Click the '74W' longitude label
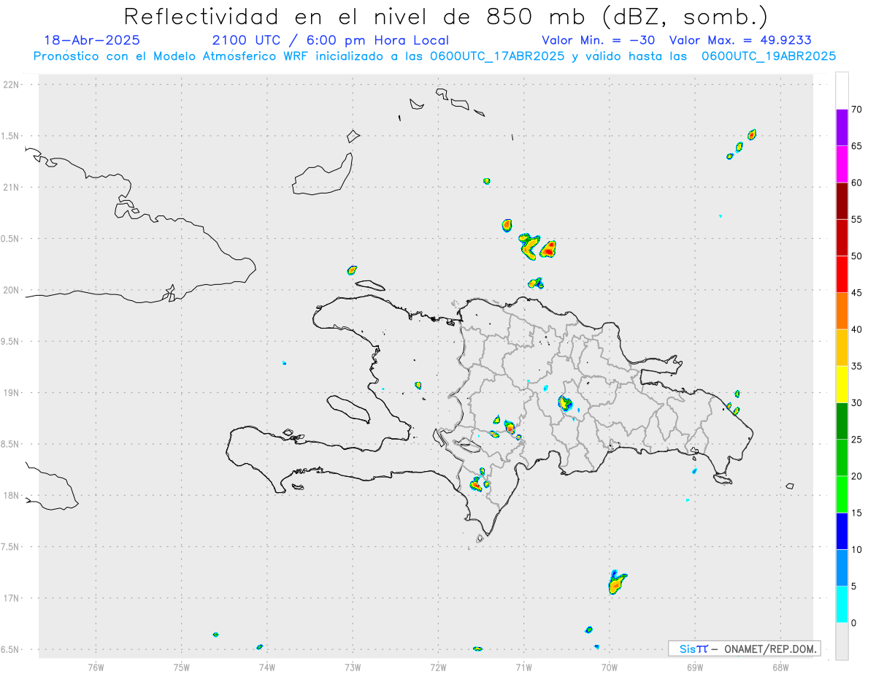The width and height of the screenshot is (876, 677). 267,667
